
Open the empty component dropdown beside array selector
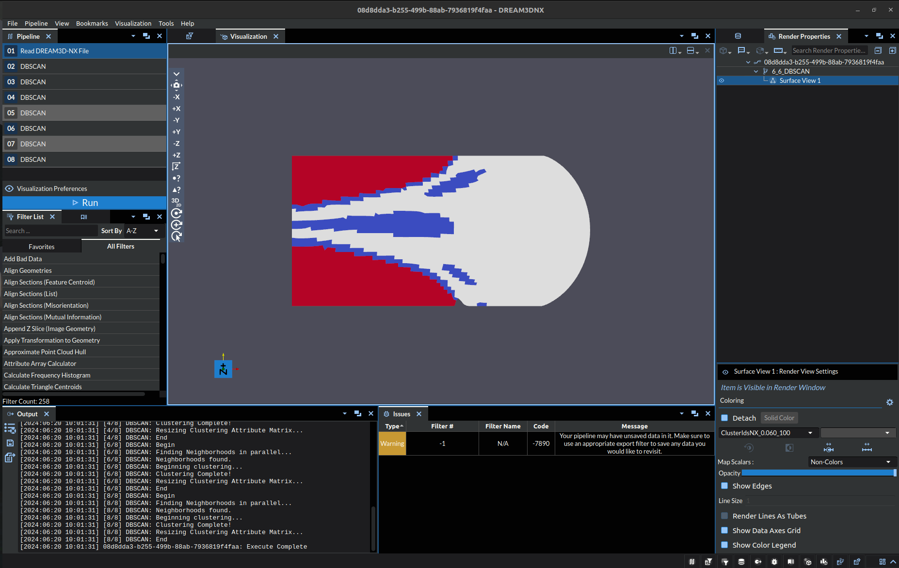[858, 433]
